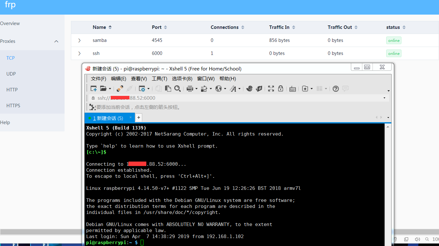Image resolution: width=439 pixels, height=246 pixels.
Task: Click the Disconnect plug icon in Xshell toolbar
Action: point(120,89)
